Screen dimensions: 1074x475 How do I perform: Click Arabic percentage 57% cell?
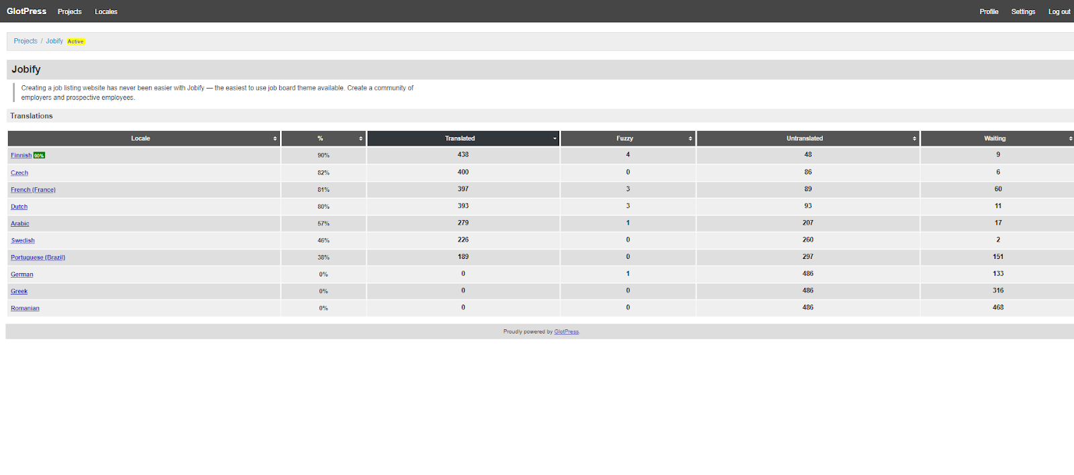click(324, 223)
